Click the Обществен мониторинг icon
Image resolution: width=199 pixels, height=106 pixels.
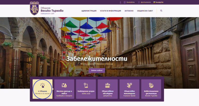tap(129, 85)
